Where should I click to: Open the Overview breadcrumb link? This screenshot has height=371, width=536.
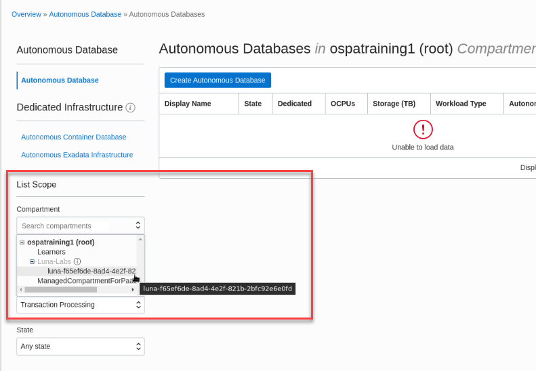[26, 14]
